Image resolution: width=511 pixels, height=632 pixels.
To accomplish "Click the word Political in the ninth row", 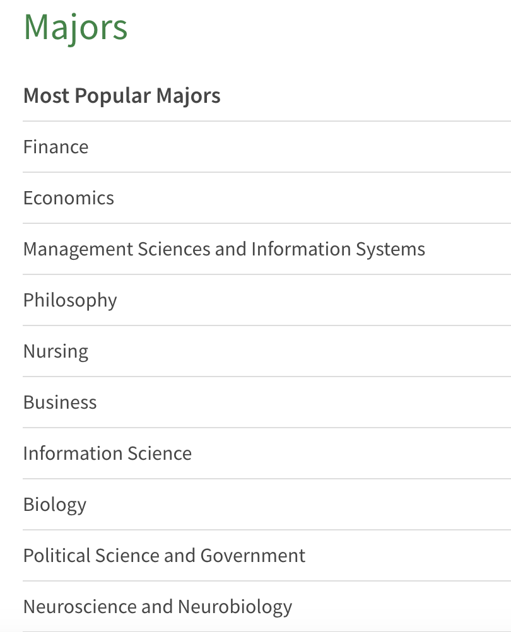I will pos(57,556).
